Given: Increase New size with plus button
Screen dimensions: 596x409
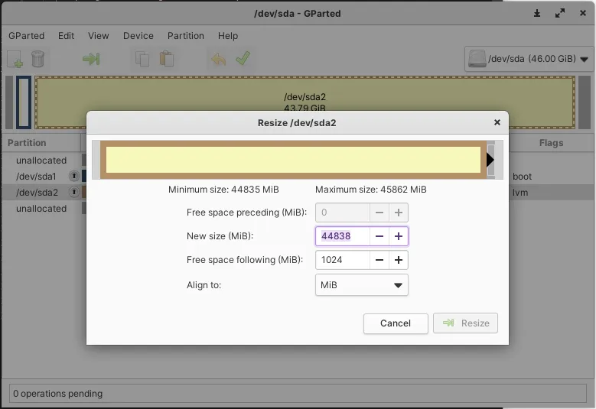Looking at the screenshot, I should click(399, 236).
